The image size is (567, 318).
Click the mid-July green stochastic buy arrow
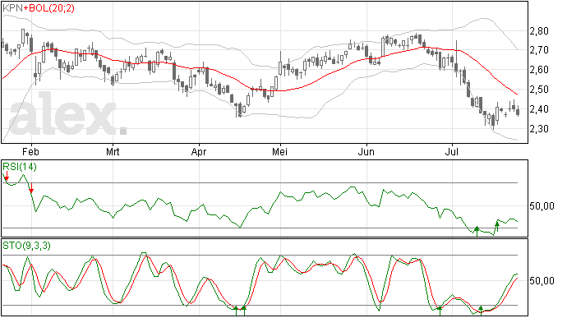tap(481, 311)
